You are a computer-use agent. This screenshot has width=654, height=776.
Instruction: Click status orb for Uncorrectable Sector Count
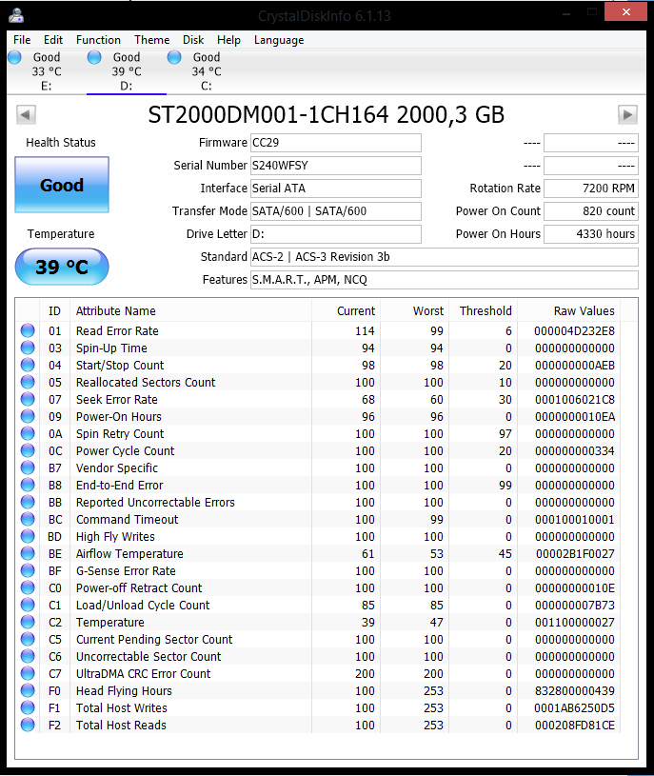point(28,656)
